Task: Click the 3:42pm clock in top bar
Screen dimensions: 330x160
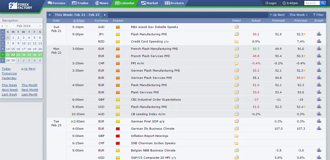Action: click(x=290, y=3)
